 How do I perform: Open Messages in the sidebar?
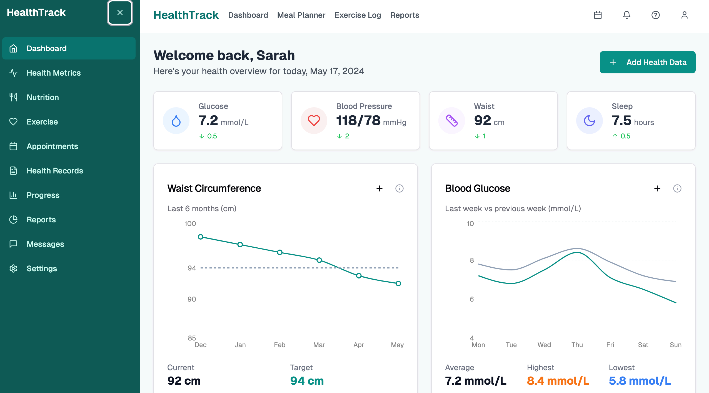pos(69,244)
